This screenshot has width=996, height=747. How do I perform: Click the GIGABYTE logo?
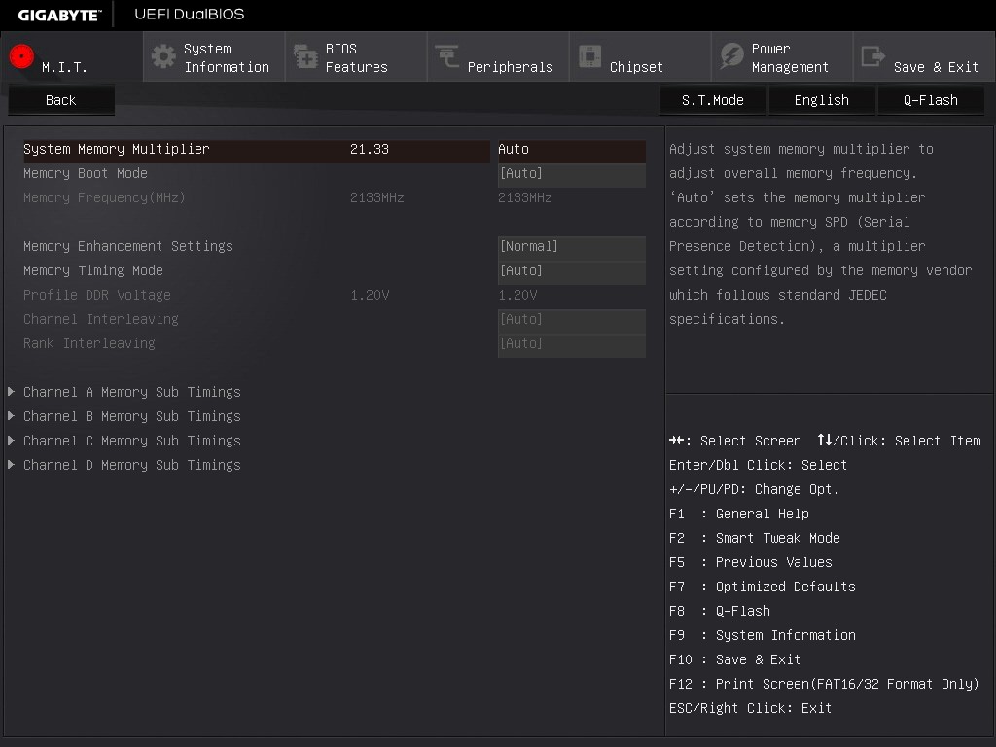point(59,15)
